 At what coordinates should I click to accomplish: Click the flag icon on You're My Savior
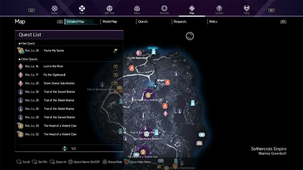pos(115,51)
